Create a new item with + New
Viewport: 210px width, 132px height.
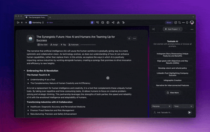[x=50, y=23]
